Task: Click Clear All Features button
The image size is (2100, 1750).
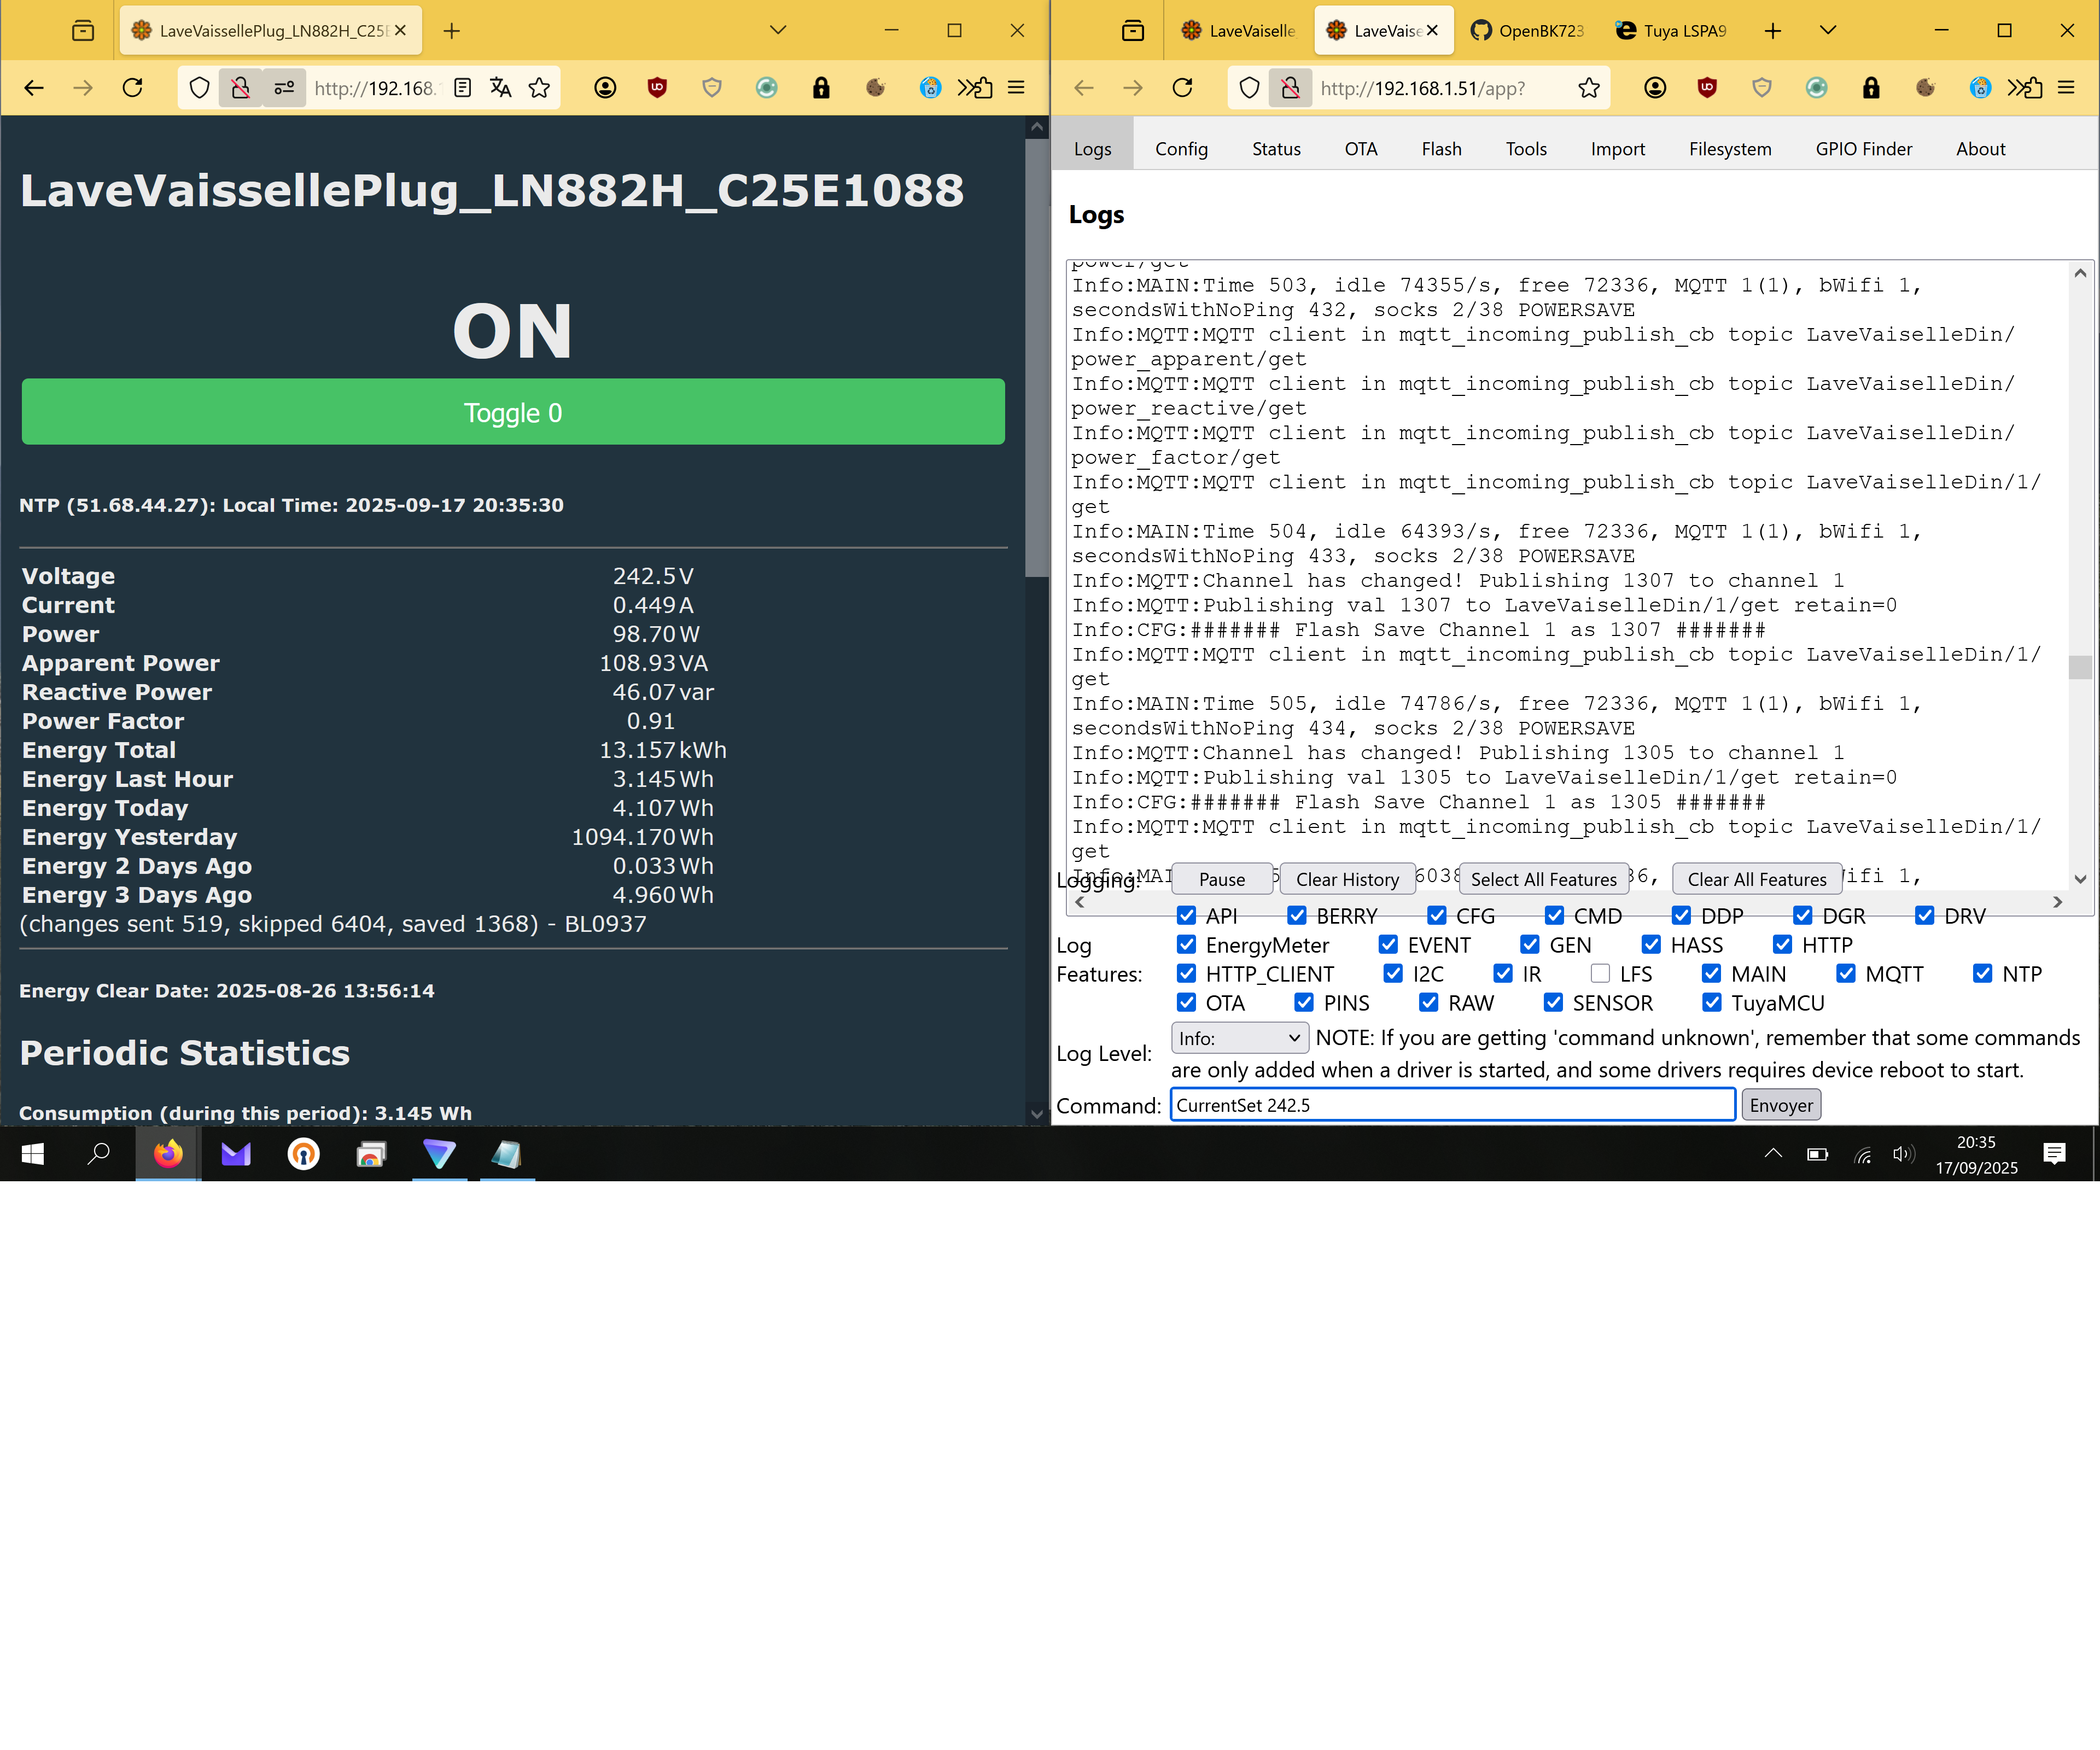Action: tap(1757, 880)
